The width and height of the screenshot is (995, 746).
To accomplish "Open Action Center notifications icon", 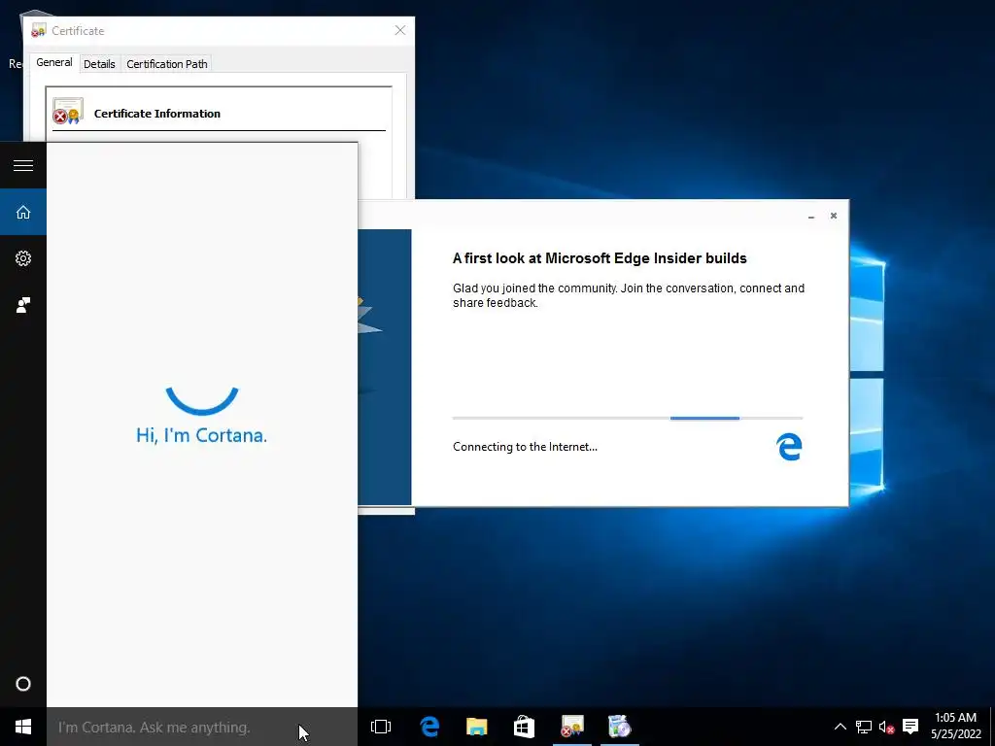I will coord(910,727).
